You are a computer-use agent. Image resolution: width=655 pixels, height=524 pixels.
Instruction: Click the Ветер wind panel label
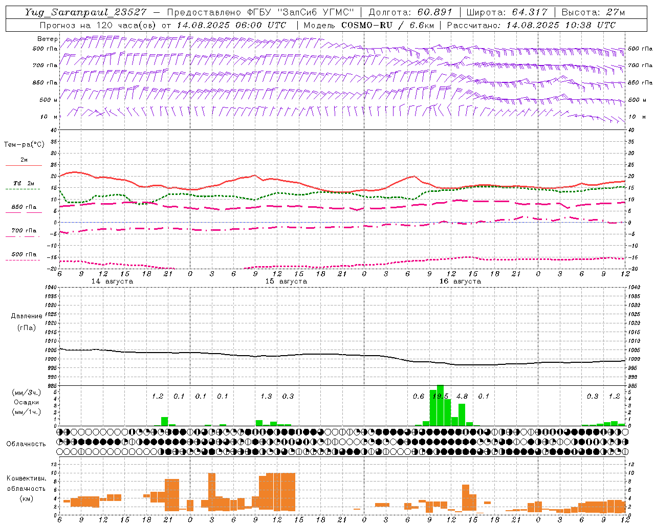(47, 39)
